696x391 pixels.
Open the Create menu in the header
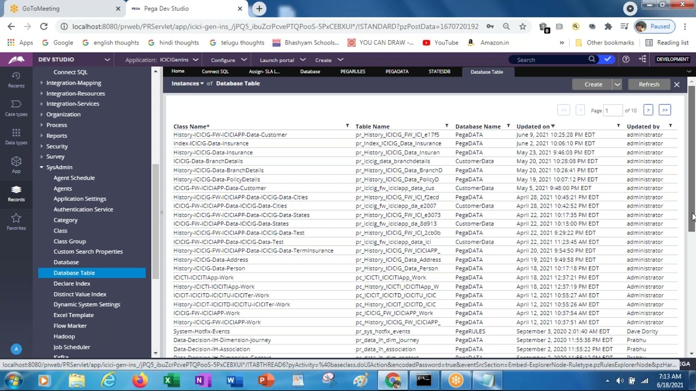[329, 60]
